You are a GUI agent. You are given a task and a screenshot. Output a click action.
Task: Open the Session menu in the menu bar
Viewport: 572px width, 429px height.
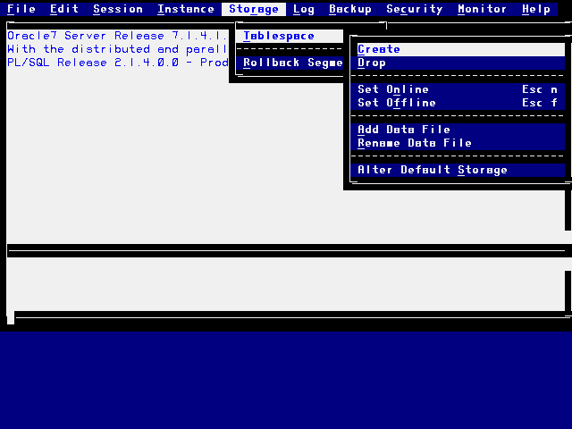[x=118, y=9]
